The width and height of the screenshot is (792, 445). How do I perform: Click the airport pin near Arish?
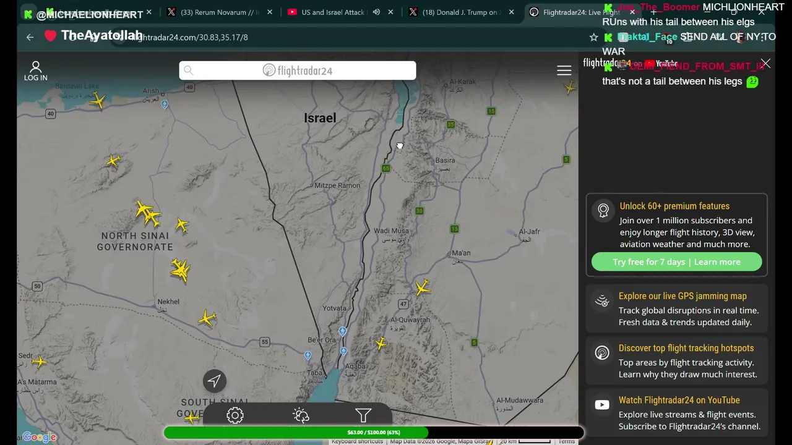(165, 104)
